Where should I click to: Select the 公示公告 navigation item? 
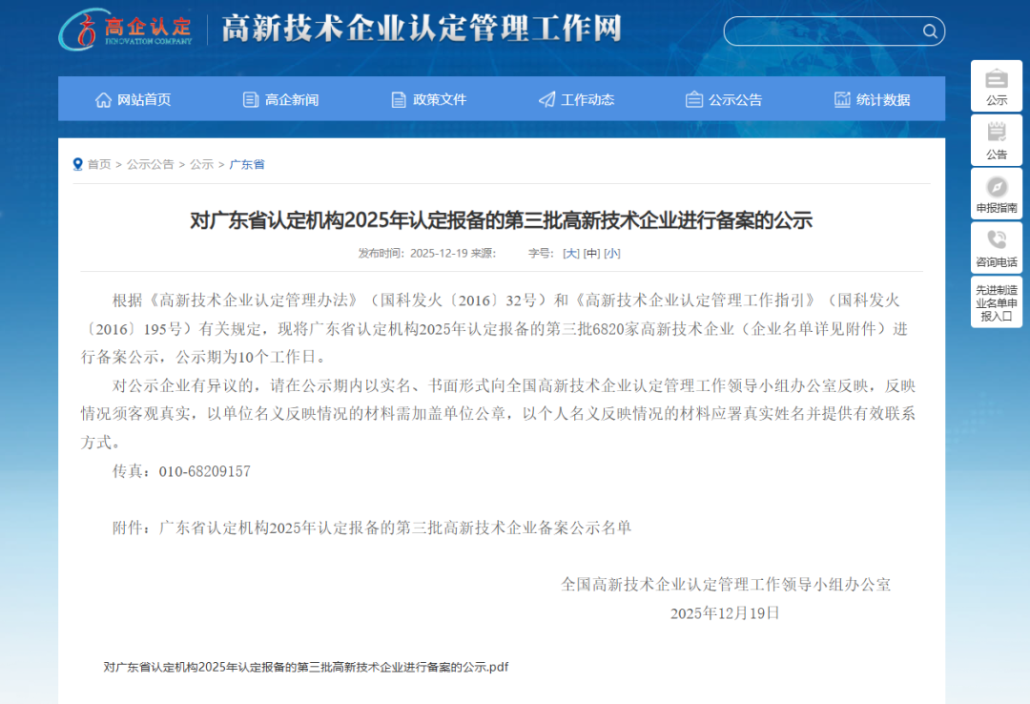724,99
